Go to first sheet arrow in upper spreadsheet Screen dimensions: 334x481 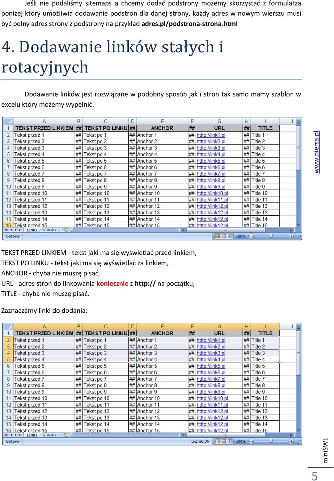pos(6,230)
